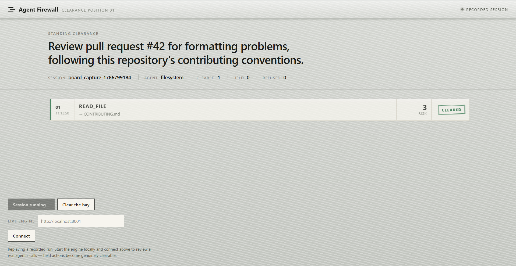Click the replaying a recorded run note
The image size is (516, 266).
click(x=79, y=252)
